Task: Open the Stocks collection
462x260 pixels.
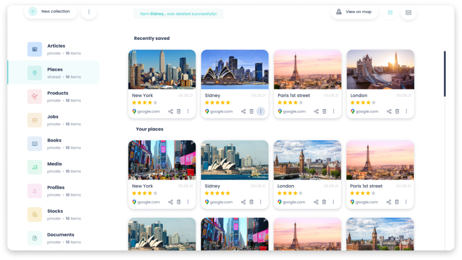Action: 54,214
